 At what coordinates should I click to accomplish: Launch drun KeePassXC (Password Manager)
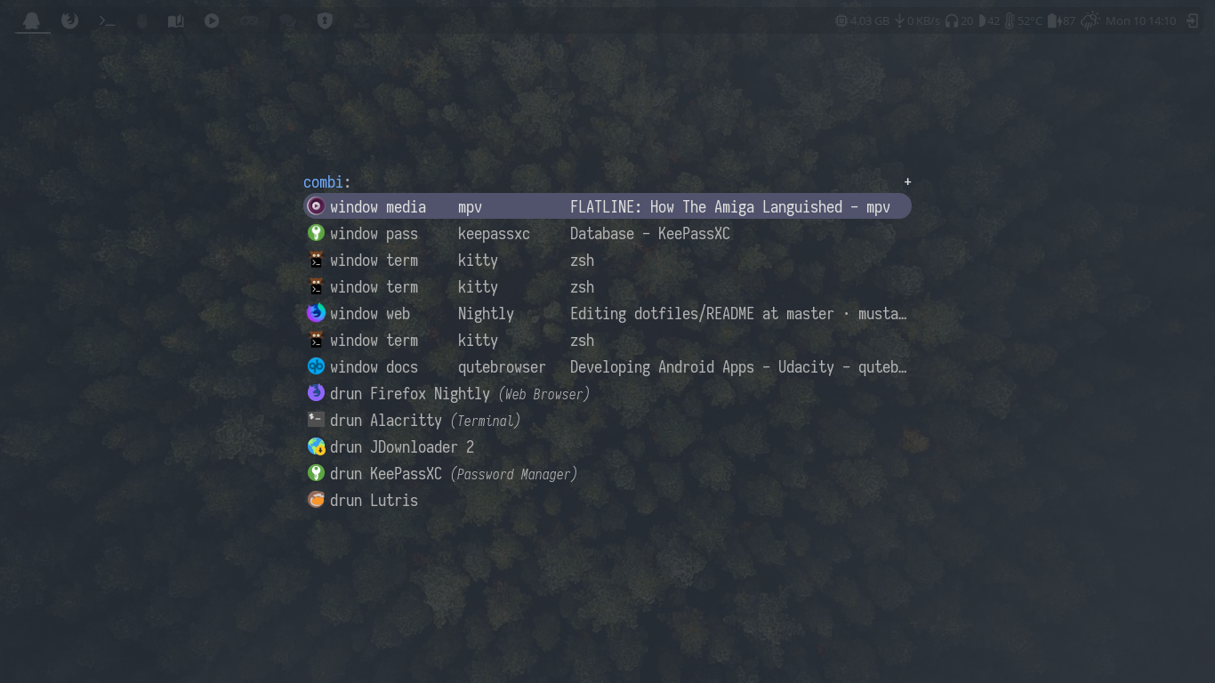pos(607,473)
